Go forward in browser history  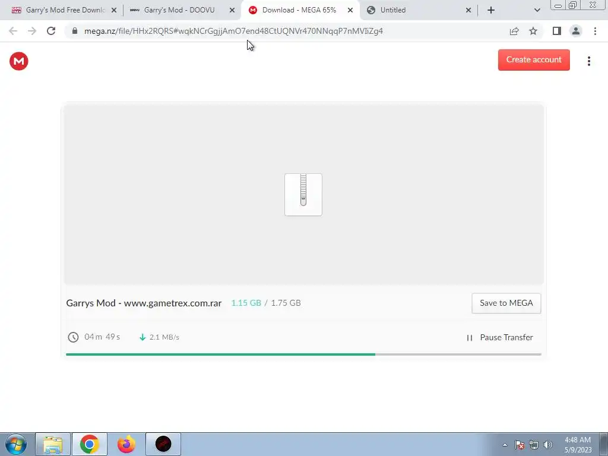(x=32, y=31)
